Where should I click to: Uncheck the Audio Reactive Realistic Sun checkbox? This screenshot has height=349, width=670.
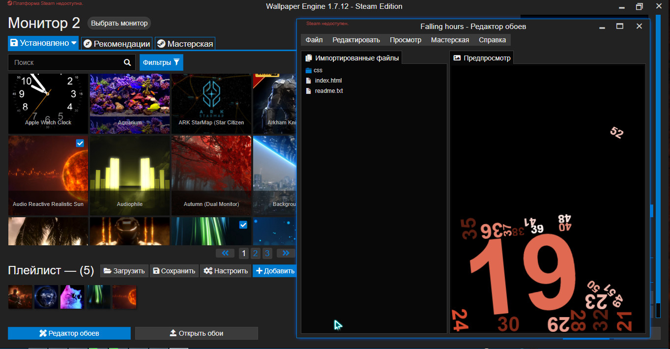click(x=80, y=143)
